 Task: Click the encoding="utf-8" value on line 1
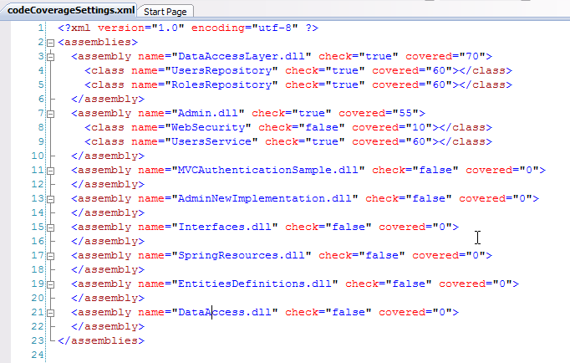pos(275,28)
